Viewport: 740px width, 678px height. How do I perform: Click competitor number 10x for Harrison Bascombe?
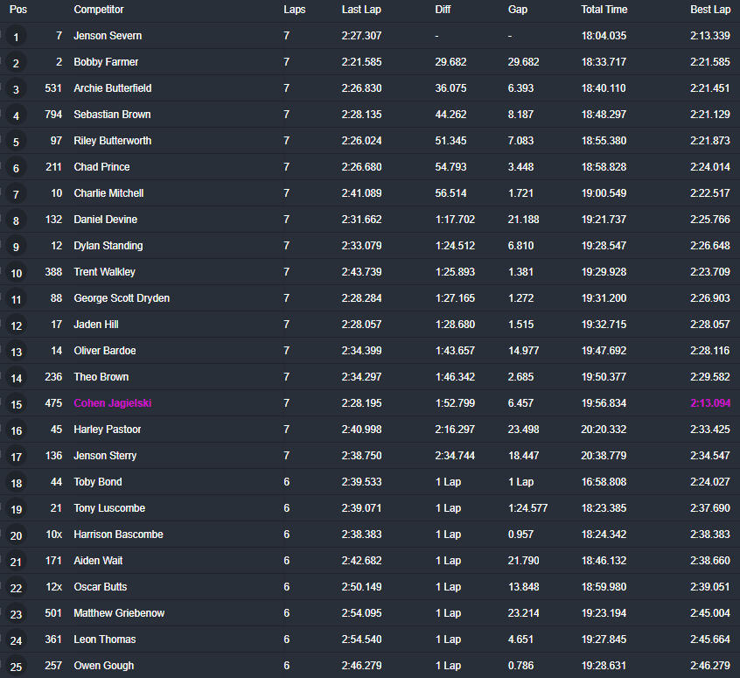(54, 535)
